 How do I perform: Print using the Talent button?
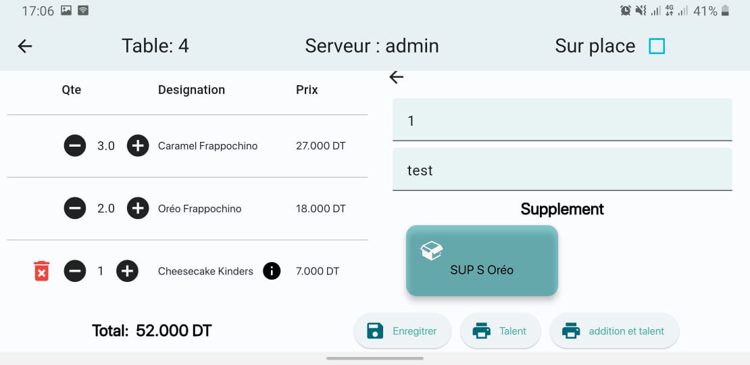tap(501, 331)
